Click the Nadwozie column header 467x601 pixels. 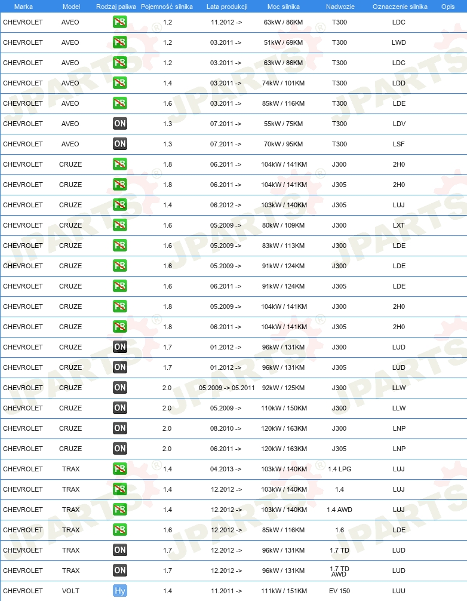340,7
